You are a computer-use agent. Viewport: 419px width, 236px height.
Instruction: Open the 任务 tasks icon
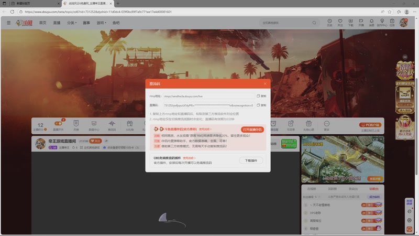pos(392,23)
